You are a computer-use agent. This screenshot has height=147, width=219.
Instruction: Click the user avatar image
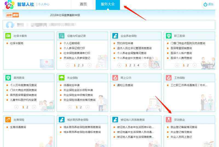point(10,25)
